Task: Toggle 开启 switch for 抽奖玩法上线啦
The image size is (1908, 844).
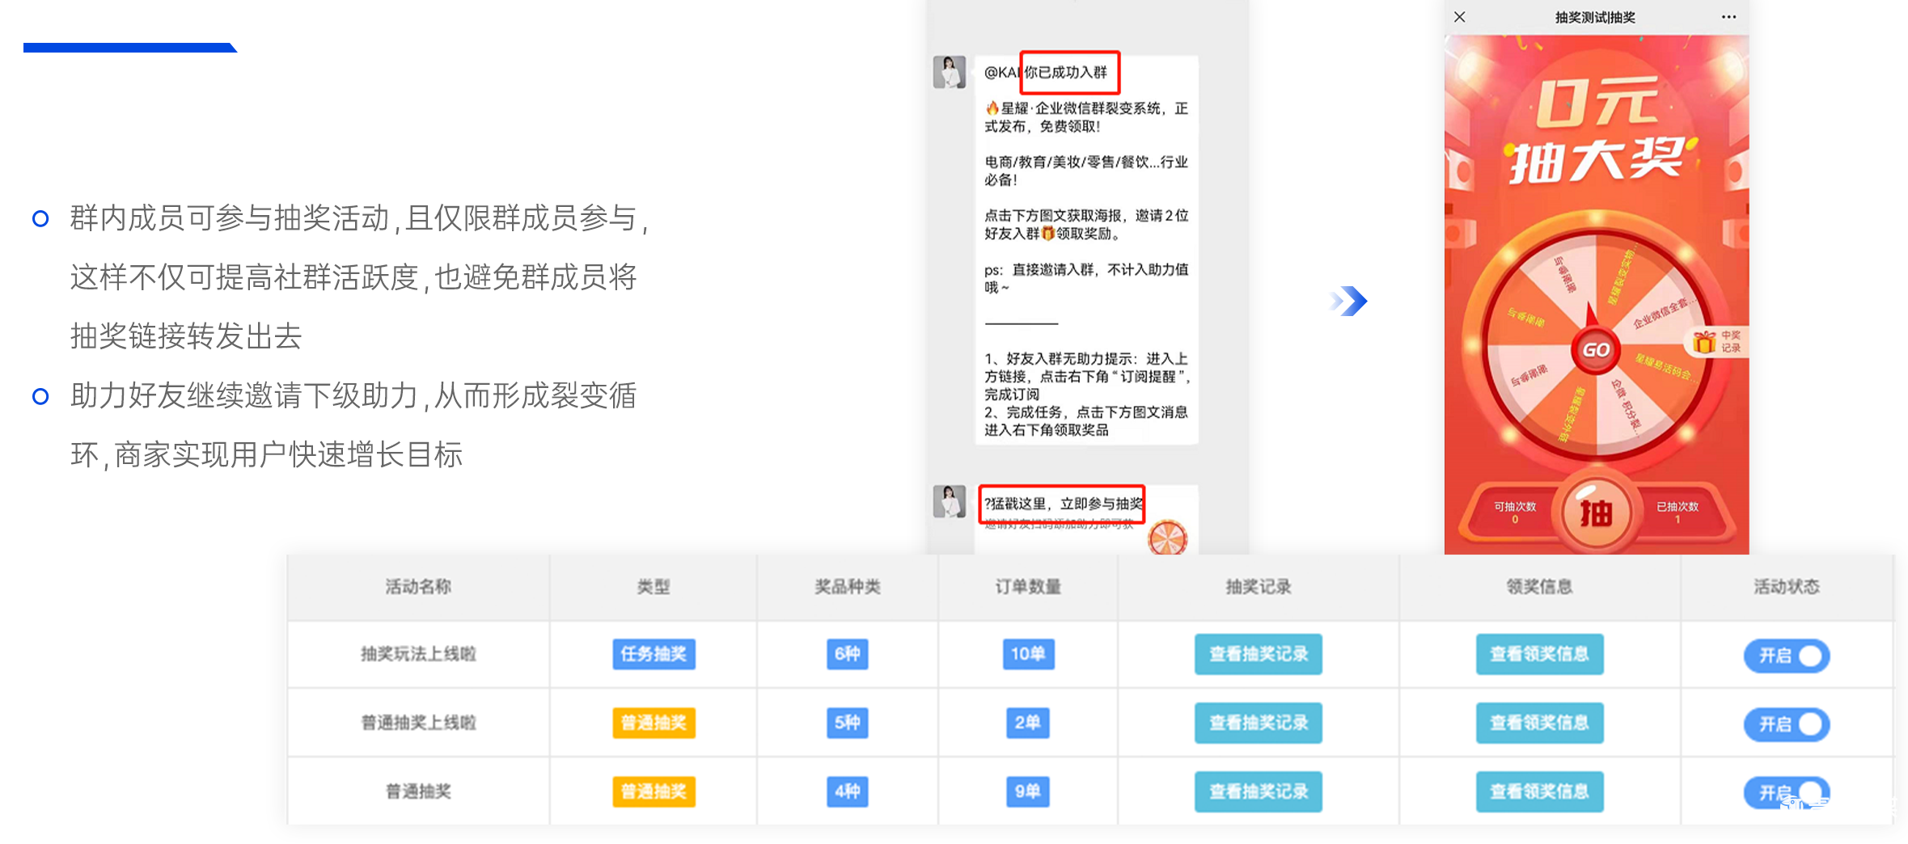Action: point(1786,655)
